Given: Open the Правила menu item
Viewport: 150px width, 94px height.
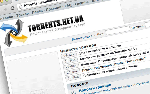Looking at the screenshot, I should (x=53, y=8).
